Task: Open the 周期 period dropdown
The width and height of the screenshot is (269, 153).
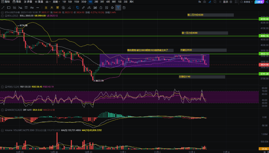Action: click(56, 2)
